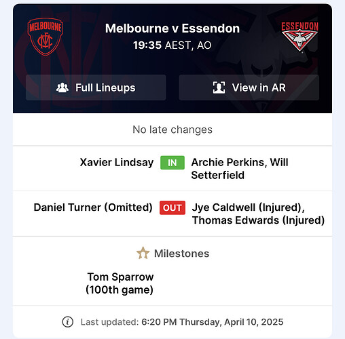The image size is (345, 339).
Task: Open the Full Lineups button
Action: coord(96,87)
